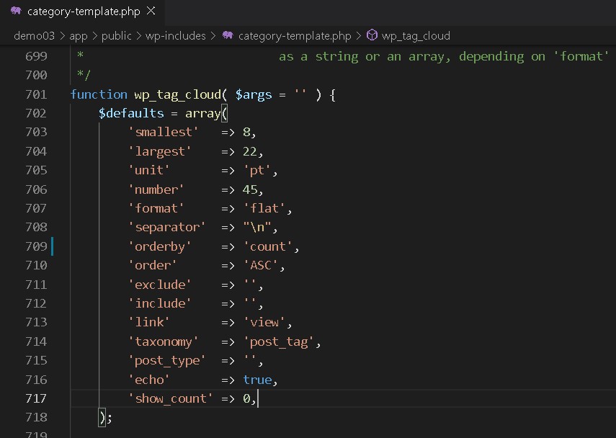The width and height of the screenshot is (616, 438).
Task: Expand the public breadcrumb segment
Action: tap(116, 35)
